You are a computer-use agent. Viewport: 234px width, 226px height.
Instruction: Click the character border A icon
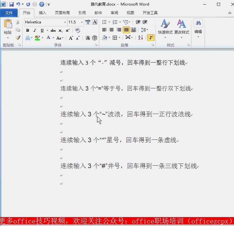click(x=95, y=22)
